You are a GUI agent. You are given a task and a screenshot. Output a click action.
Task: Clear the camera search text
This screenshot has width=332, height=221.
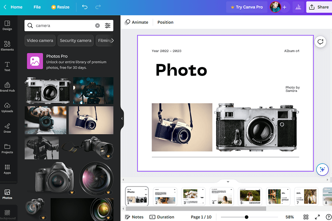tap(98, 26)
